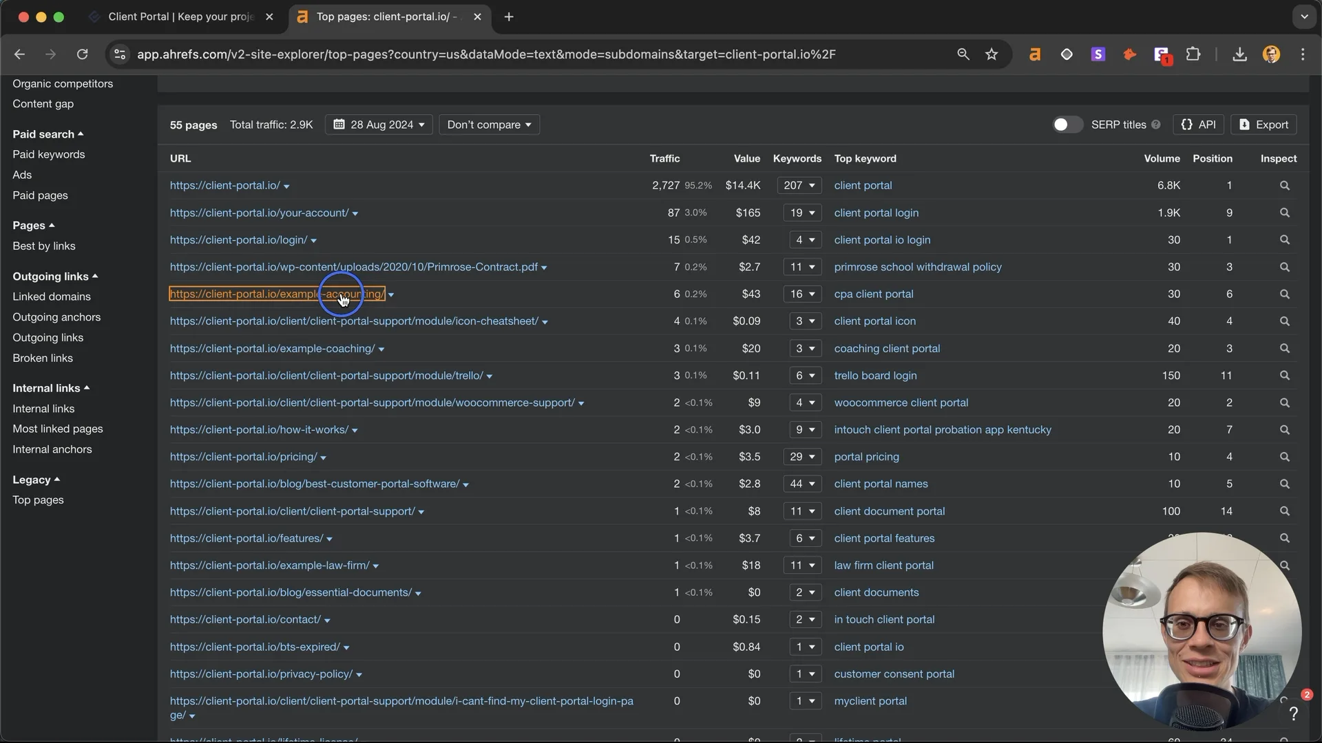Open the law firm client portal keyword
This screenshot has width=1322, height=743.
click(883, 566)
